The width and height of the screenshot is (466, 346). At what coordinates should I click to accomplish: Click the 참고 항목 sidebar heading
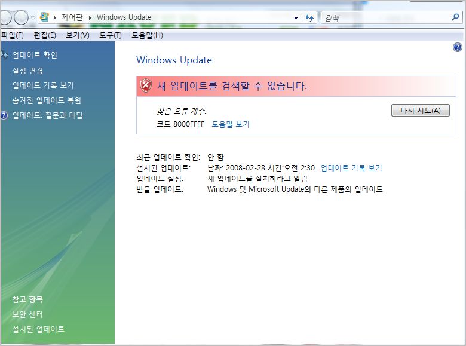tap(27, 299)
